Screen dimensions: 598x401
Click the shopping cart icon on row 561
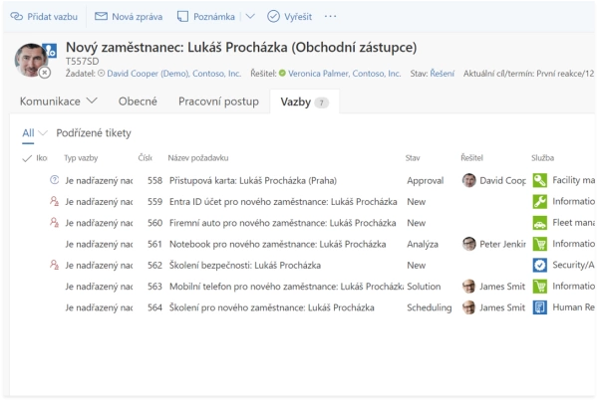[539, 244]
